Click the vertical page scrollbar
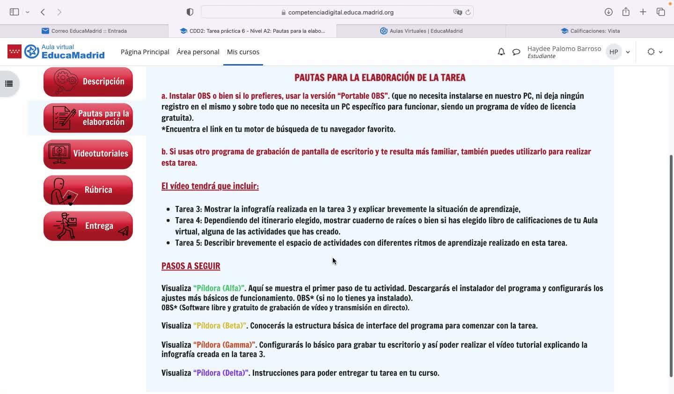Screen dimensions: 674x394 [671, 265]
